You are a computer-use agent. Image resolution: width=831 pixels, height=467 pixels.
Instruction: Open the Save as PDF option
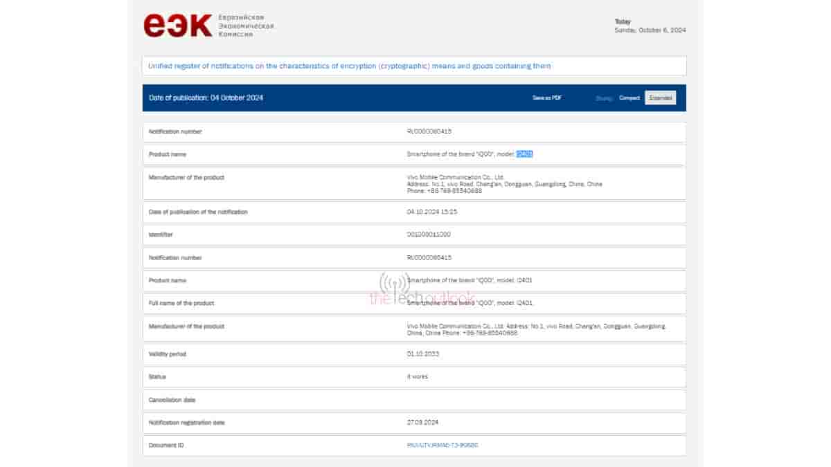[x=546, y=98]
